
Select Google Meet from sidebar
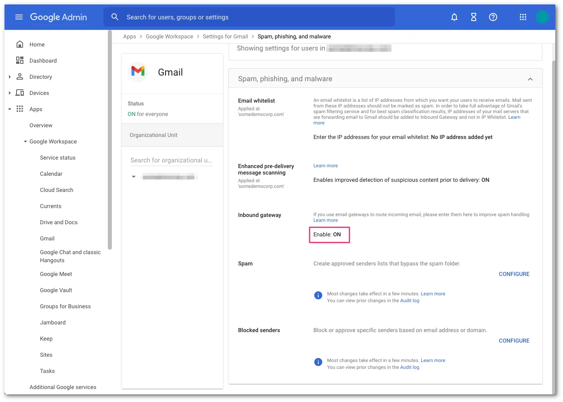56,274
